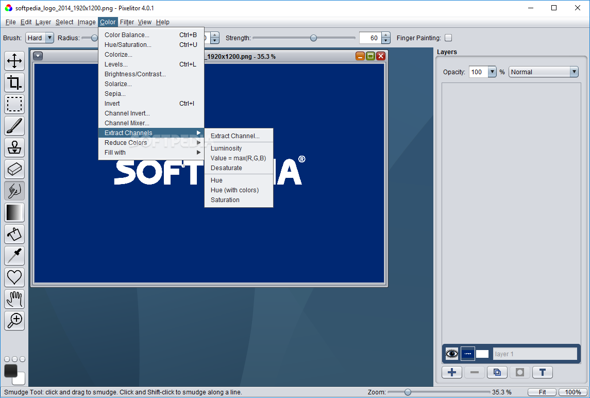This screenshot has width=590, height=398.
Task: Choose Solarize... menu entry
Action: tap(151, 84)
